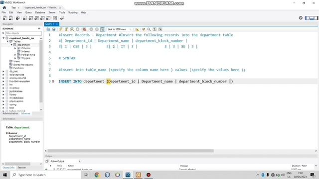Open the Query menu
This screenshot has height=179, width=319.
(28, 12)
